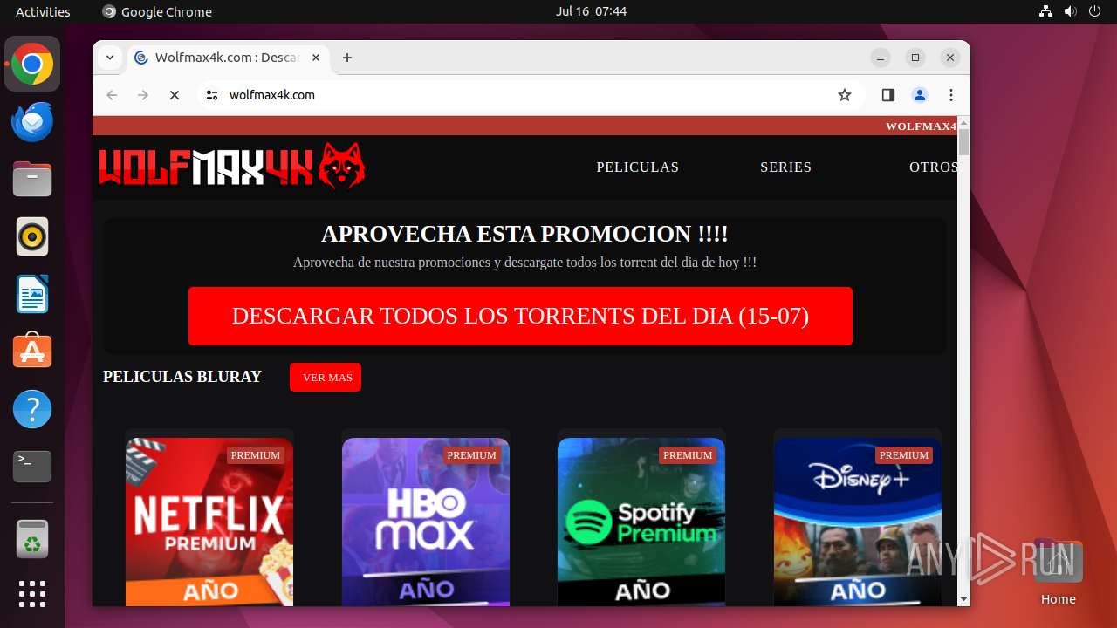1117x628 pixels.
Task: Open a new browser tab
Action: pyautogui.click(x=347, y=58)
